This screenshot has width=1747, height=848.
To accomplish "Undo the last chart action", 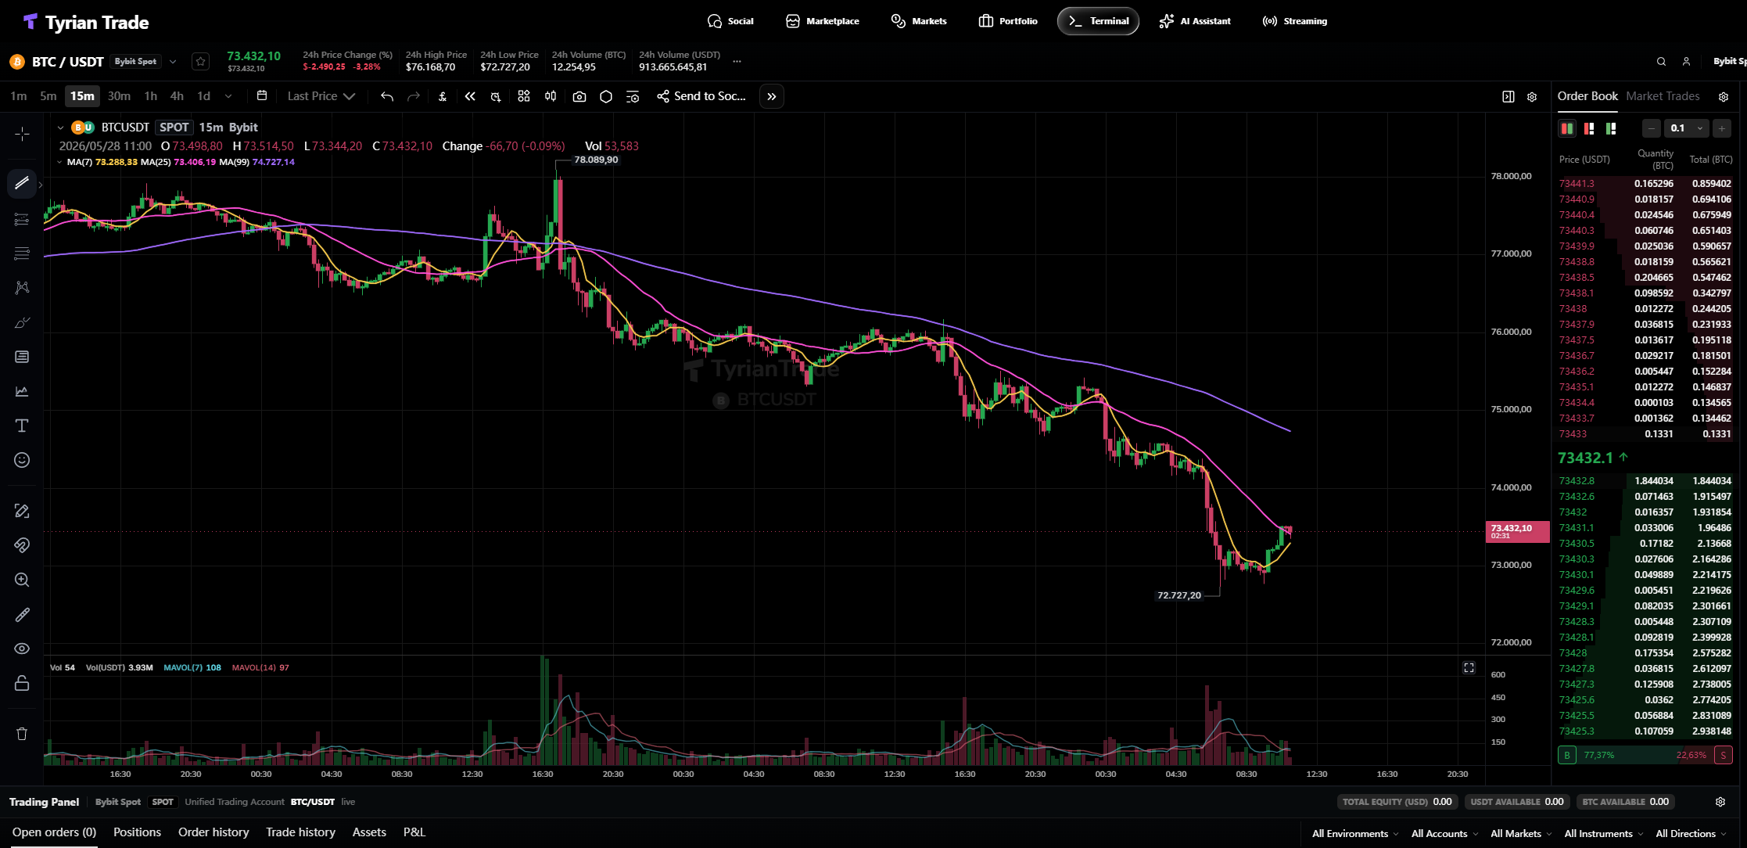I will [387, 96].
